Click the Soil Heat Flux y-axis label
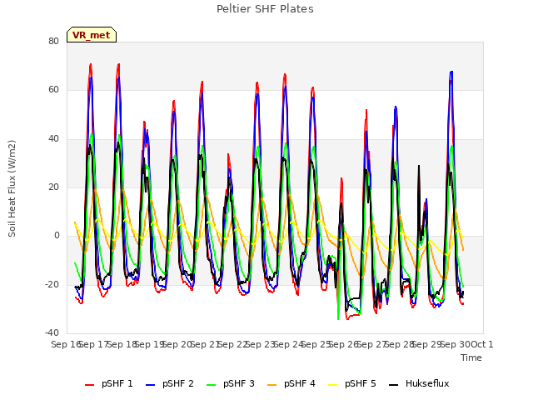533x400 pixels. (x=12, y=188)
